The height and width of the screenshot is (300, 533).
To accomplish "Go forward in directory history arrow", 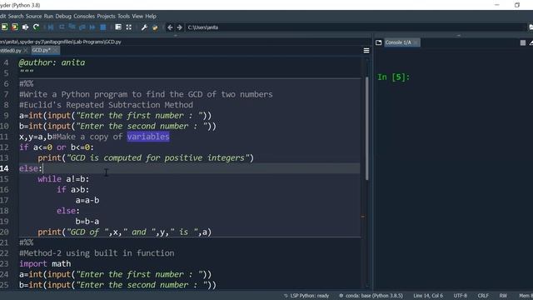I will point(180,27).
